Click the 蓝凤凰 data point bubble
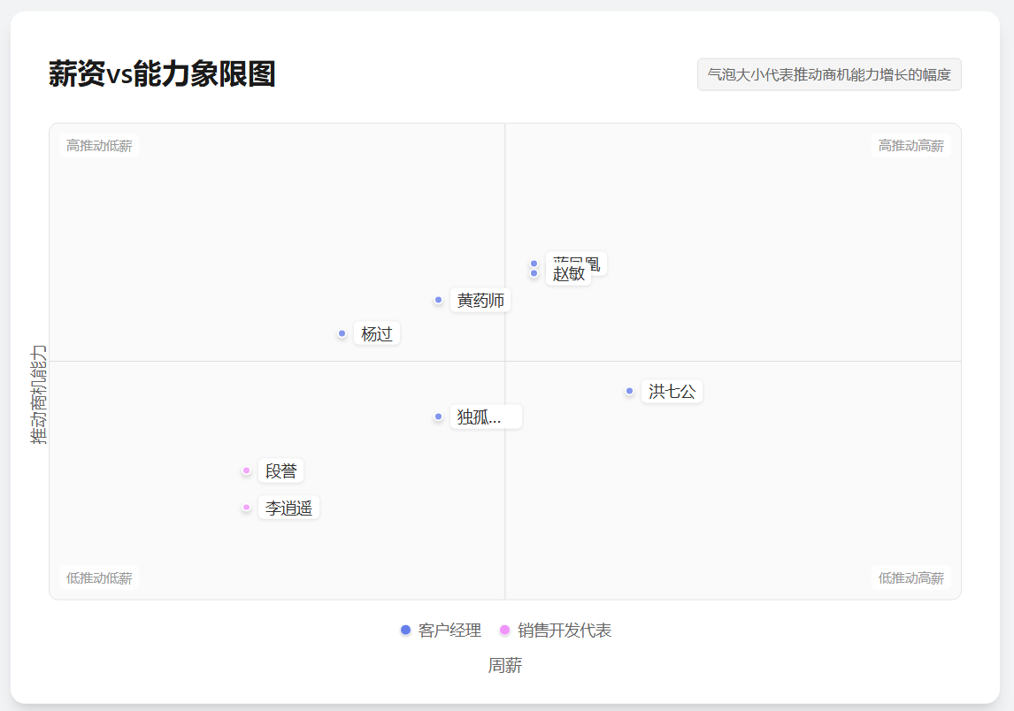Screen dimensions: 1014x711 [x=534, y=262]
